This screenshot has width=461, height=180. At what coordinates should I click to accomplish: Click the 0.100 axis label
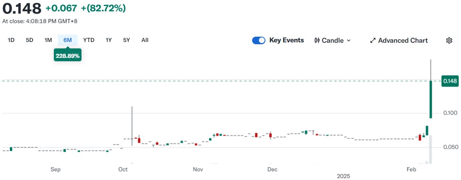pyautogui.click(x=450, y=113)
